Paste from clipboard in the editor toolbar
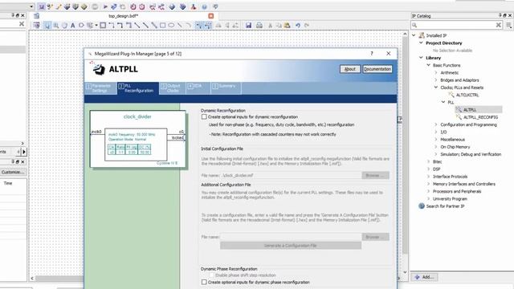 pyautogui.click(x=288, y=25)
